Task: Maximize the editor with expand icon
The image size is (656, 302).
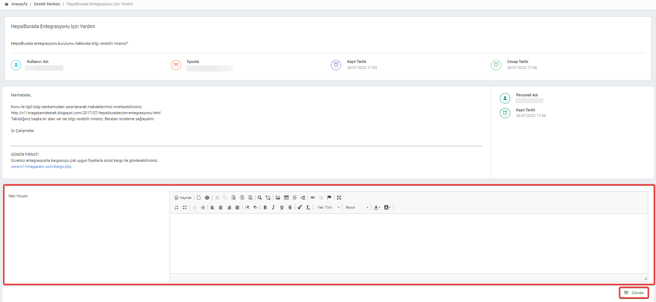Action: click(339, 198)
